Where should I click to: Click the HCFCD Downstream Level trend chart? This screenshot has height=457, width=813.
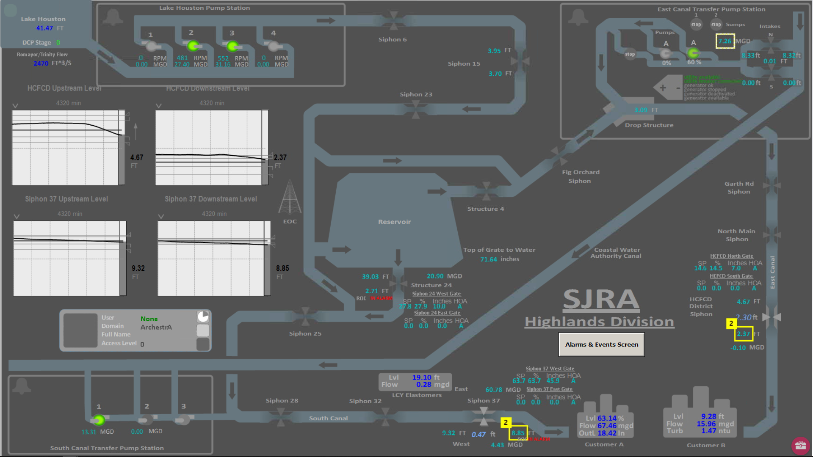pos(209,148)
